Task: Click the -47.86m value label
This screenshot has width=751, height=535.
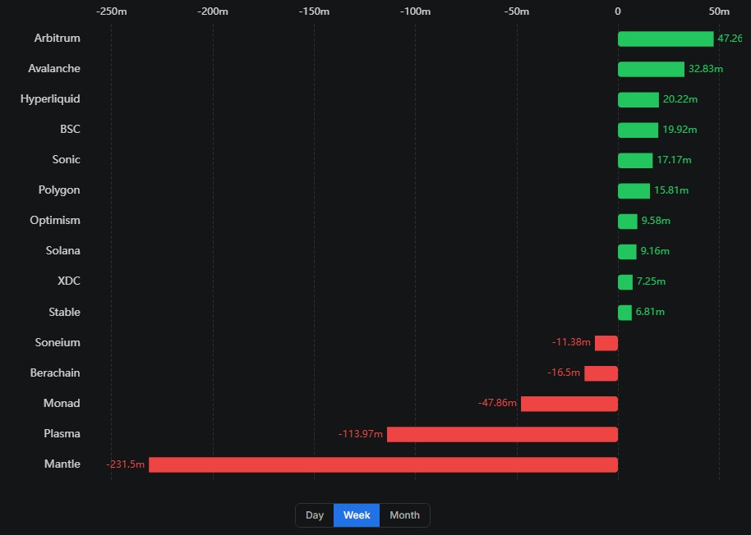Action: coord(497,403)
